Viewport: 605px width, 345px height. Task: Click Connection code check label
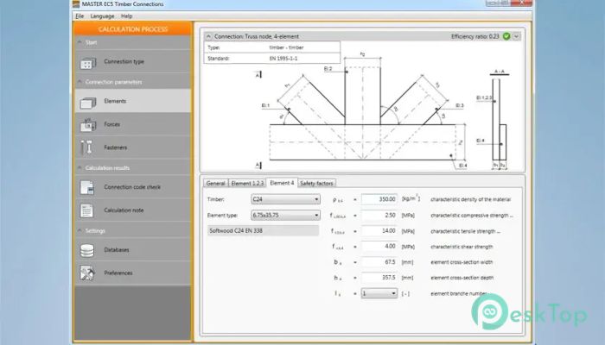tap(132, 187)
